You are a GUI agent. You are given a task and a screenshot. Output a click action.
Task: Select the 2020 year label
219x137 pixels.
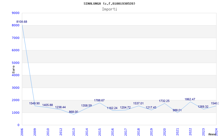point(165,132)
